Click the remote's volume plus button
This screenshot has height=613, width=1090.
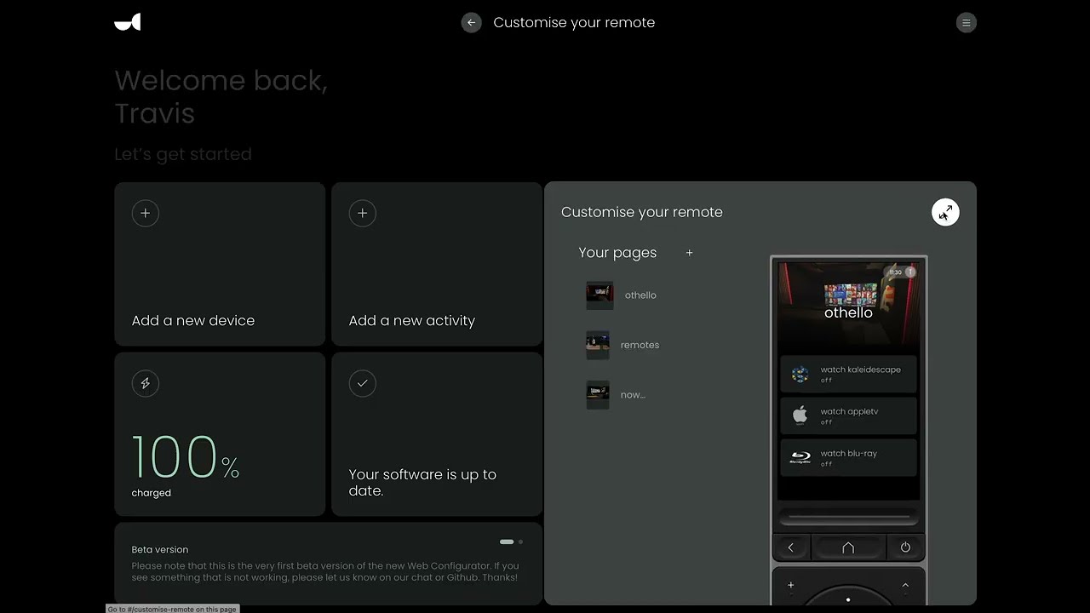pyautogui.click(x=791, y=585)
